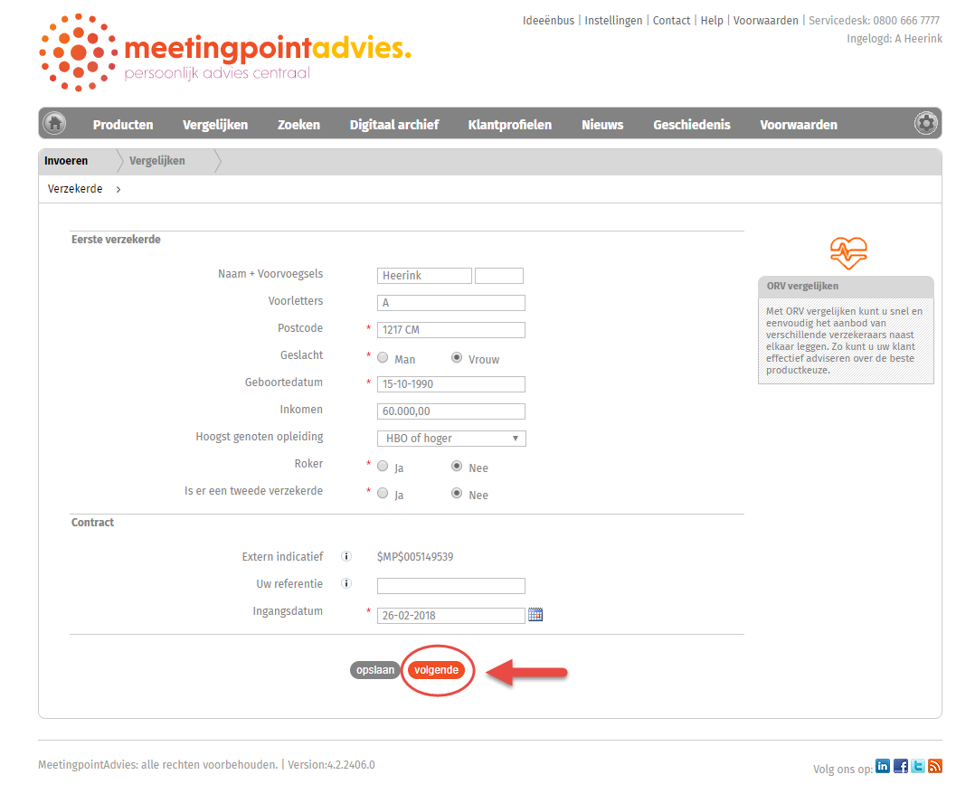Click the Version:4.2.2406.0 footer text
Image resolution: width=975 pixels, height=803 pixels.
331,765
